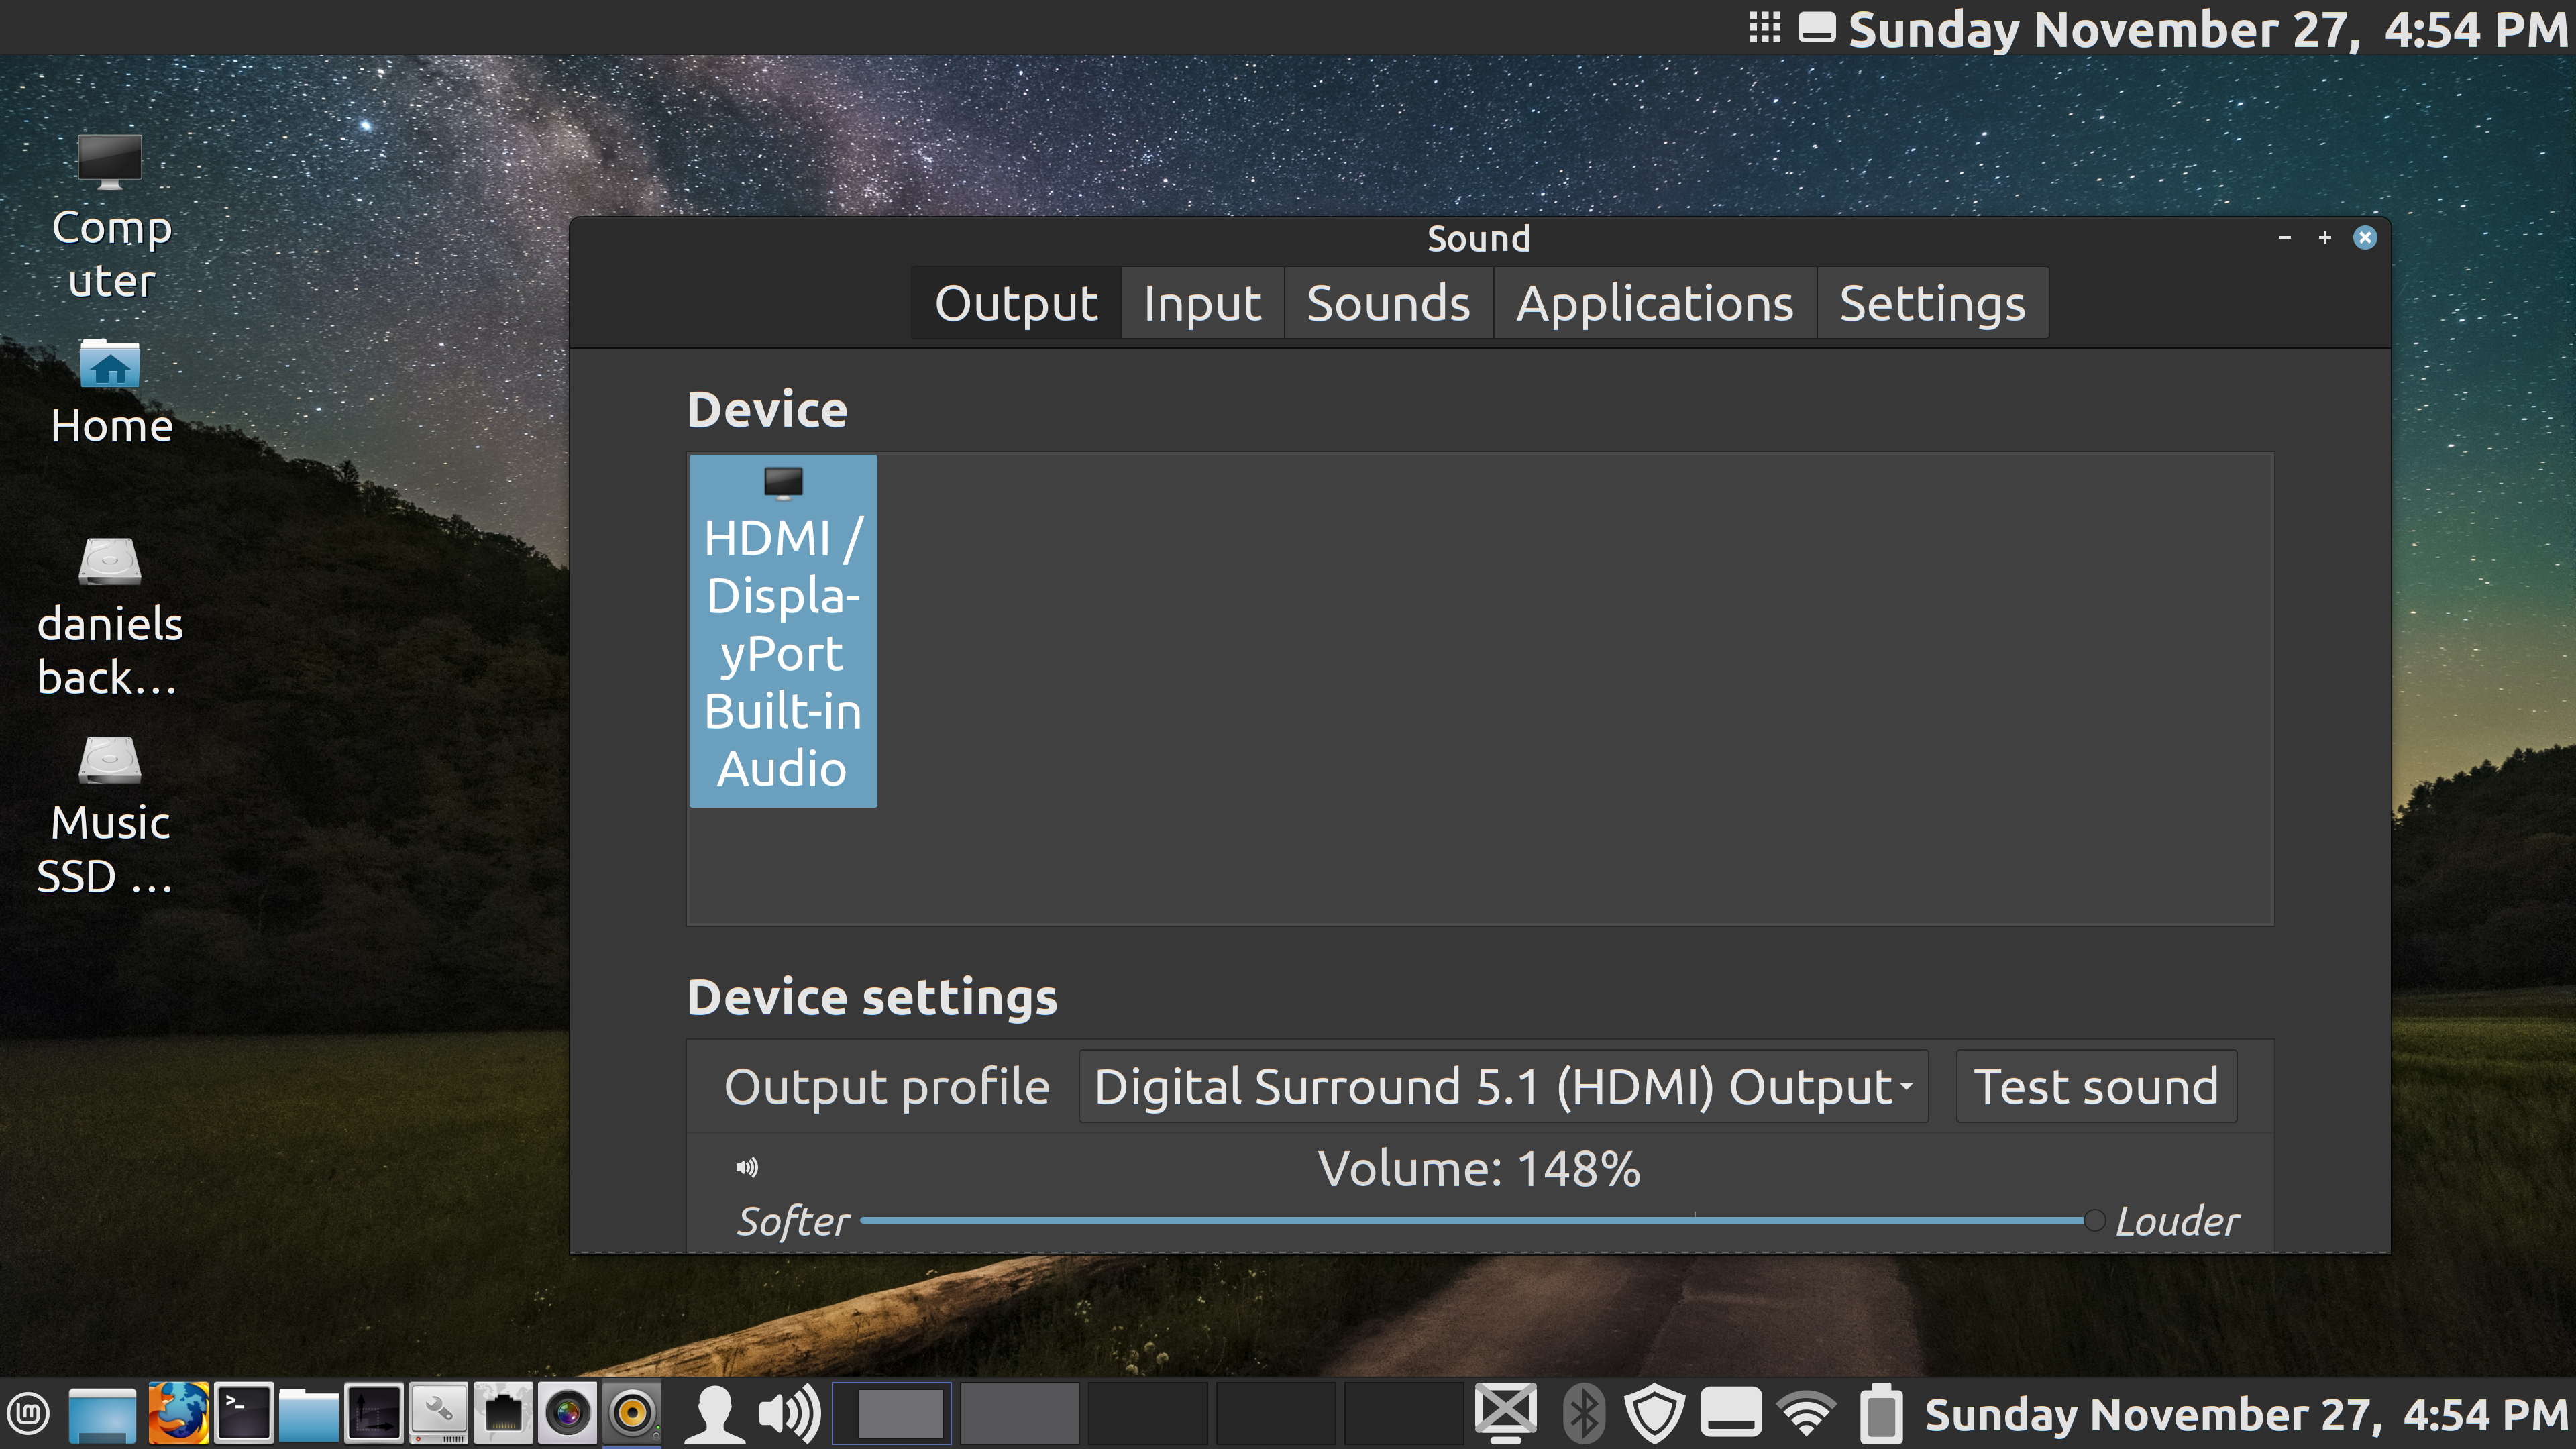Click the 'Device settings' heading
2576x1449 pixels.
pos(871,997)
